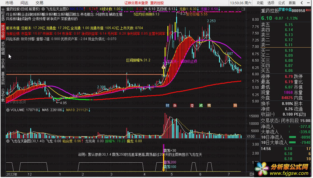Image resolution: width=313 pixels, height=178 pixels.
Task: Click the stock code 000950
Action: (x=298, y=11)
